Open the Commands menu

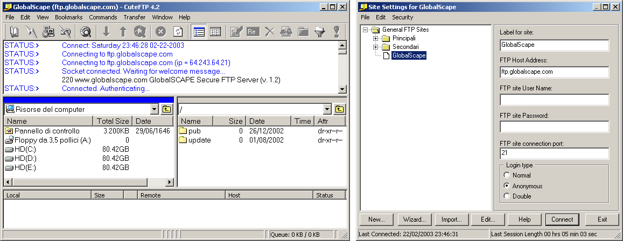click(103, 17)
